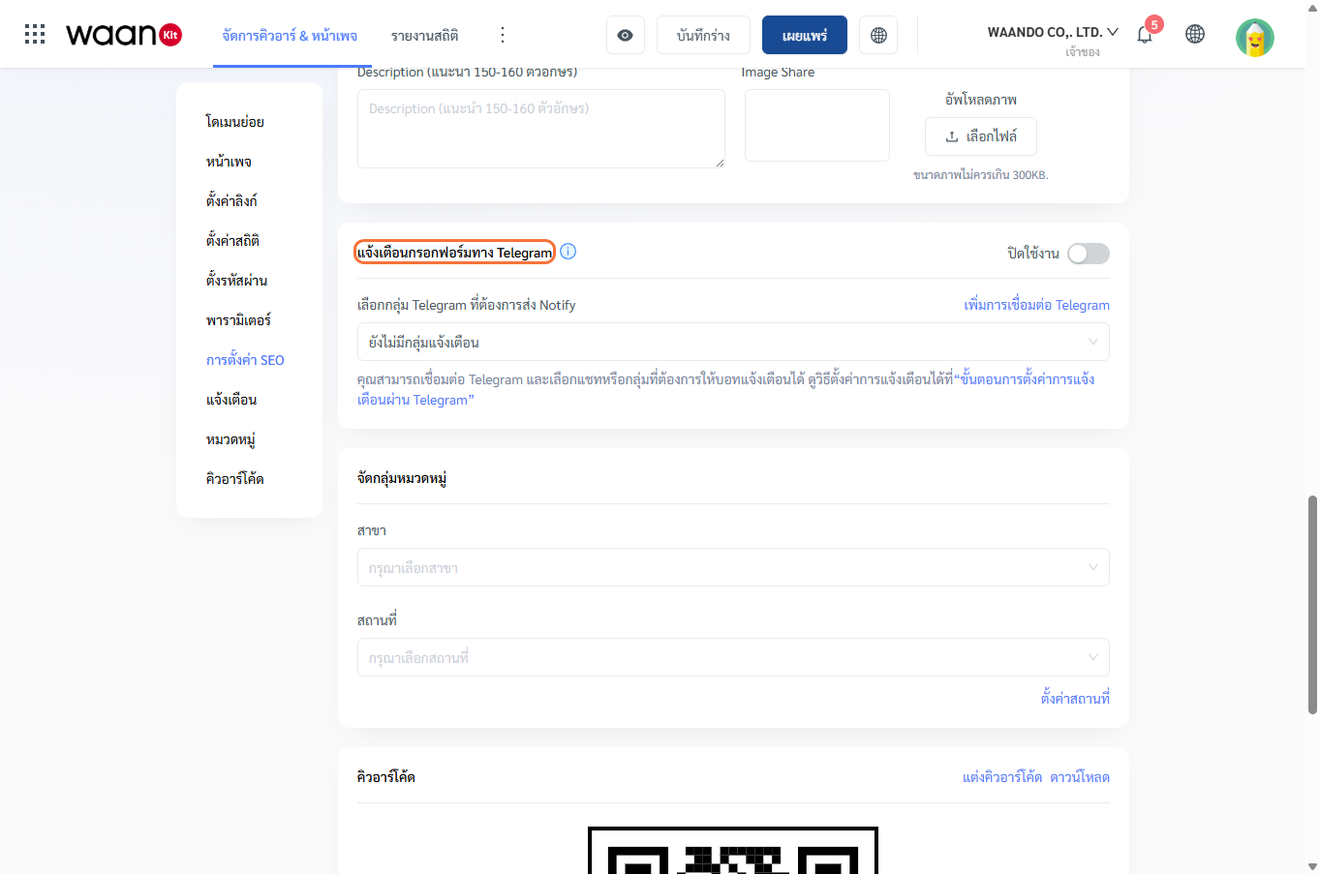The width and height of the screenshot is (1320, 874).
Task: Click the Image Share preview box
Action: click(x=817, y=125)
